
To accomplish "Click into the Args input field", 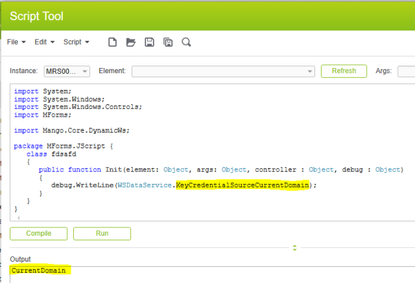I will point(406,71).
